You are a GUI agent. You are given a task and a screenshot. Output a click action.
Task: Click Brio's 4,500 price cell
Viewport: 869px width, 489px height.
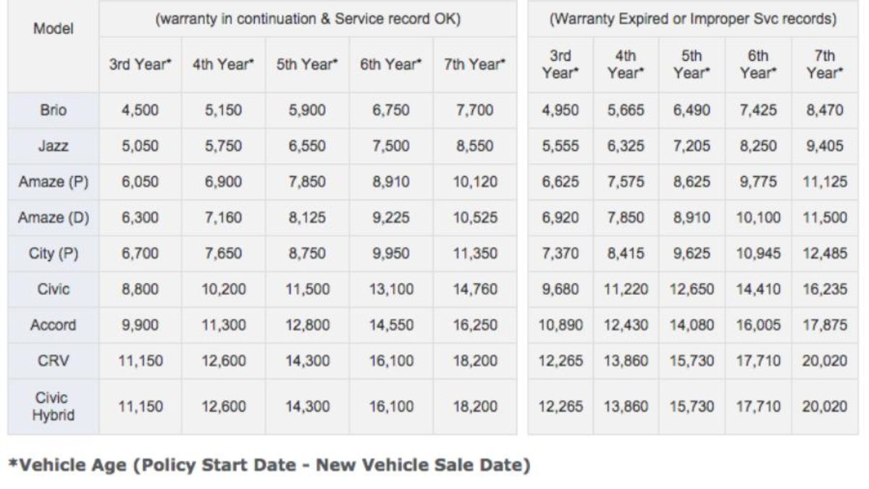point(140,111)
